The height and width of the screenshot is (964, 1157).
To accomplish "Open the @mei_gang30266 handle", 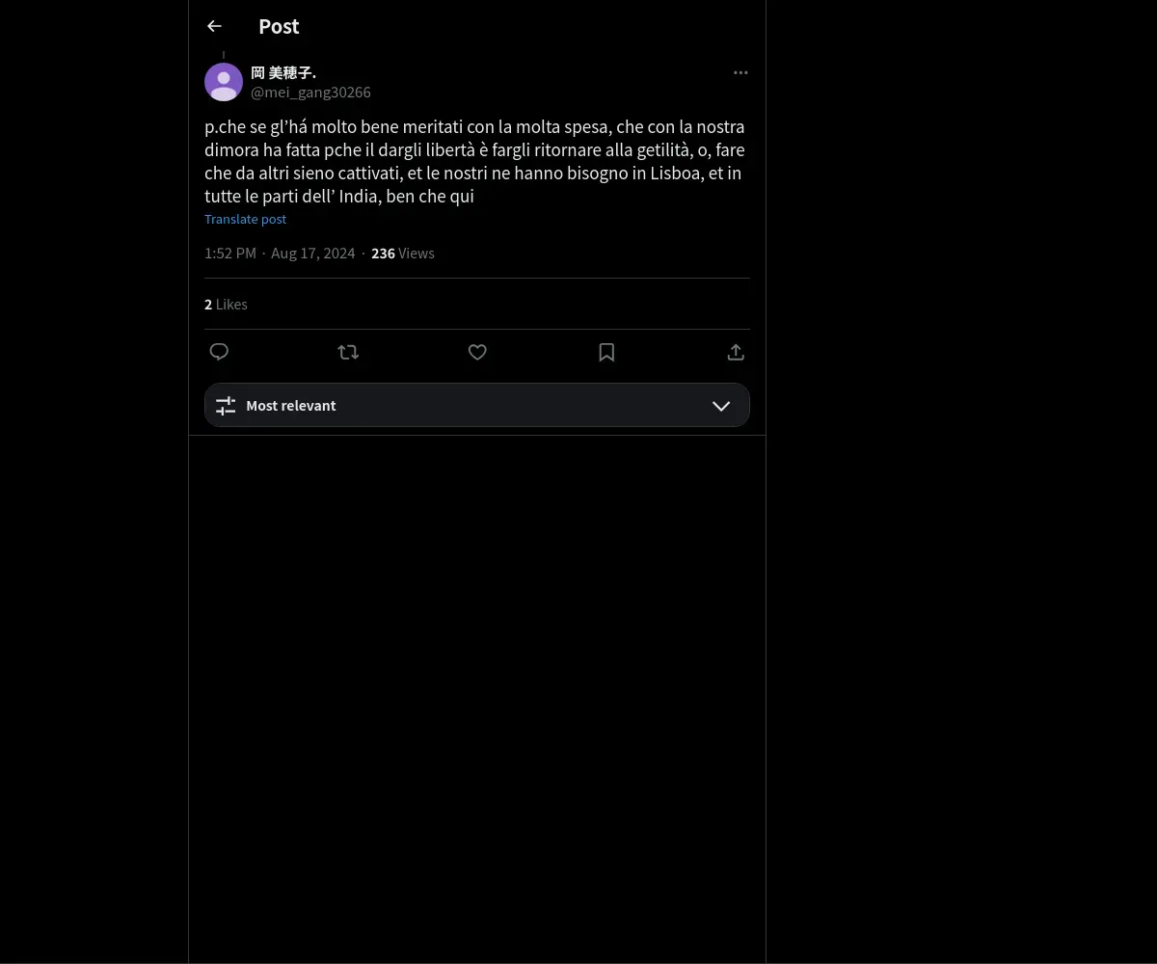I will 310,93.
